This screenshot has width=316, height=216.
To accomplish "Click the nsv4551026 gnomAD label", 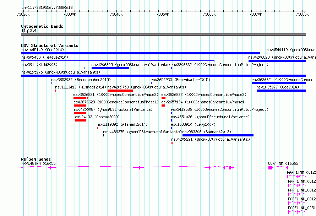I will point(210,117).
